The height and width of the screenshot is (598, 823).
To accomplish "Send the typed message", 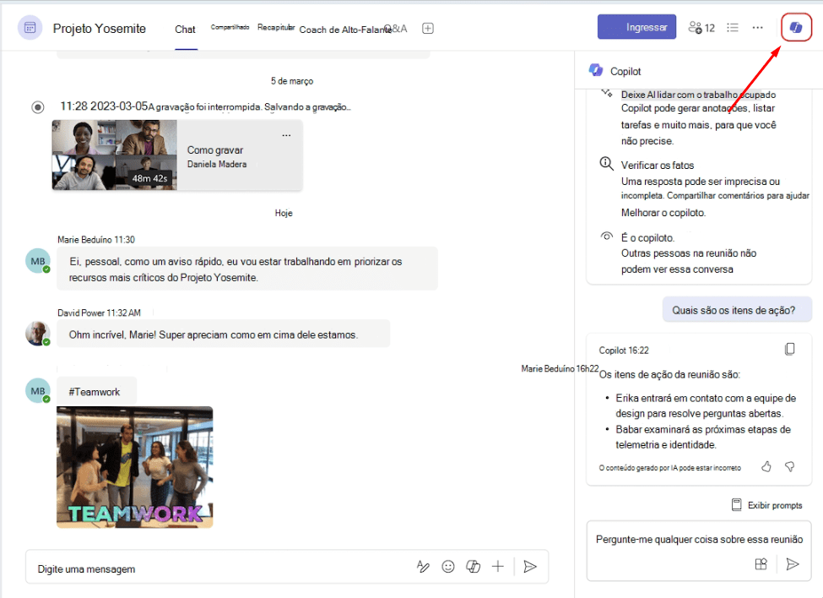I will pyautogui.click(x=530, y=567).
